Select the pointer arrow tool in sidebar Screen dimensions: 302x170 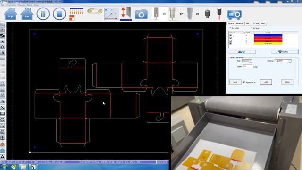2,41
